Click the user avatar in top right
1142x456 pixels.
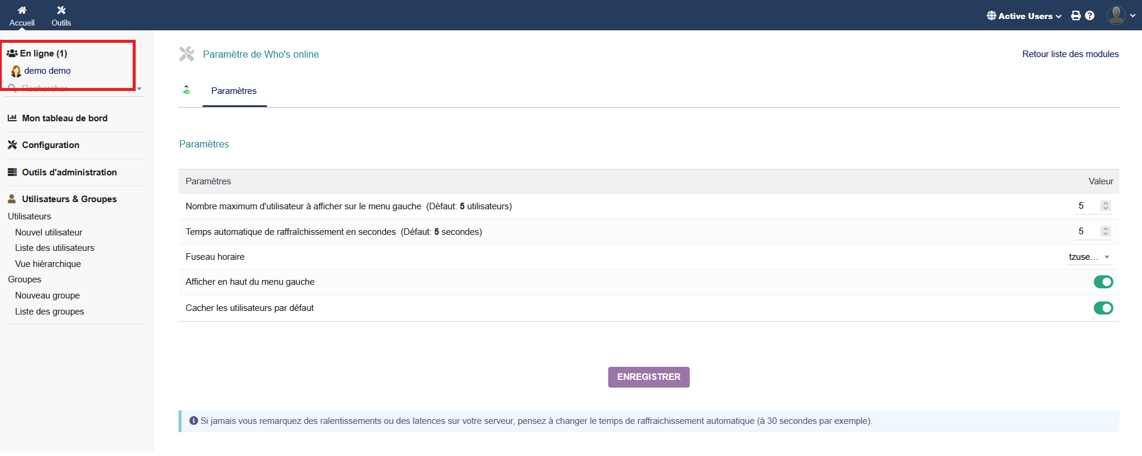(1116, 15)
